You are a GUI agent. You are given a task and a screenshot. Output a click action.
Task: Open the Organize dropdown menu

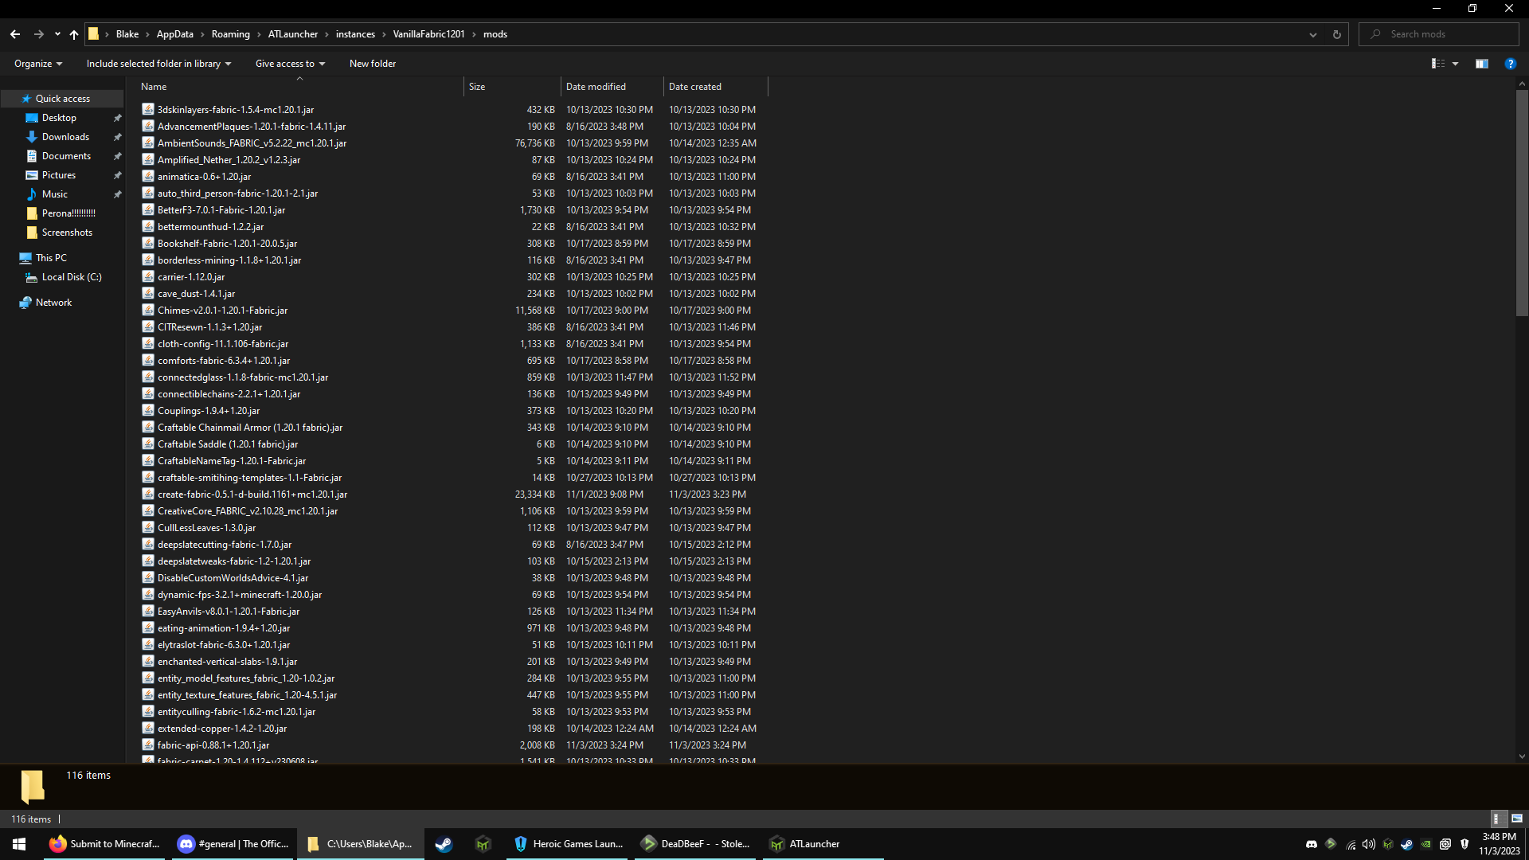click(x=38, y=64)
